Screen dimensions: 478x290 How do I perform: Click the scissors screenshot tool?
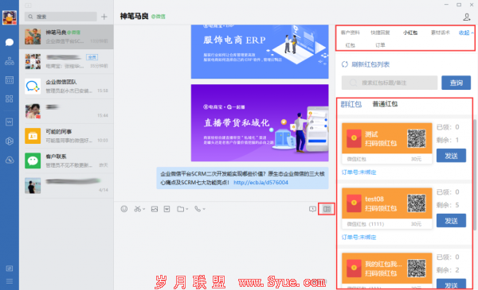click(x=138, y=209)
